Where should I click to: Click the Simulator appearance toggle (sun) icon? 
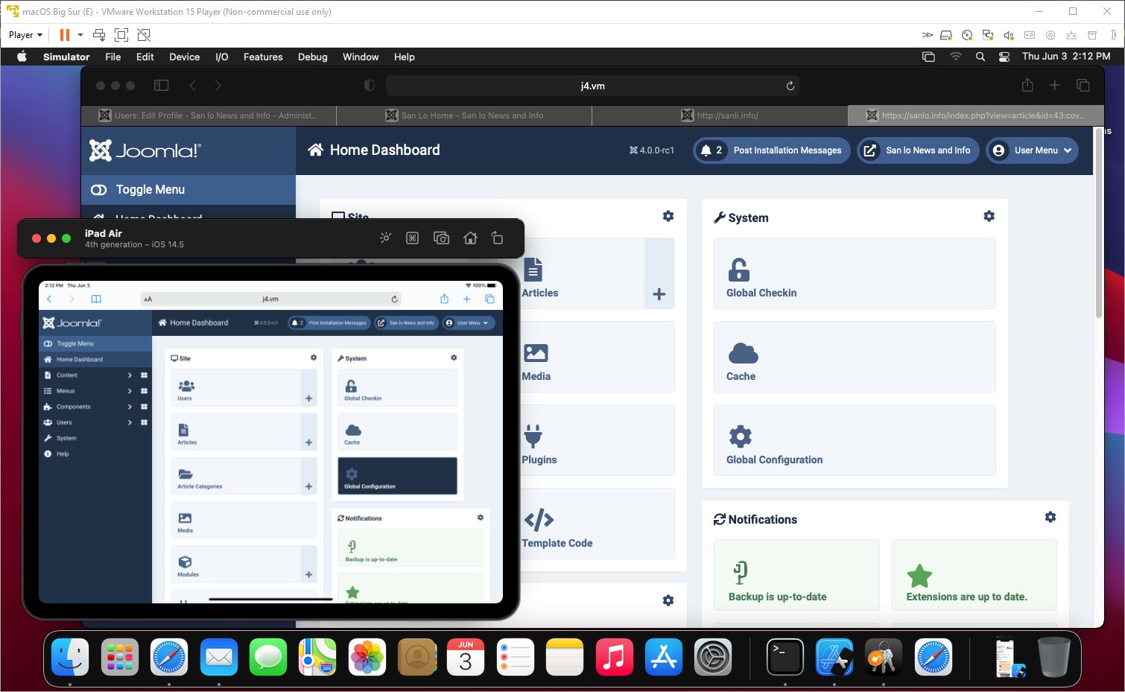(x=385, y=238)
